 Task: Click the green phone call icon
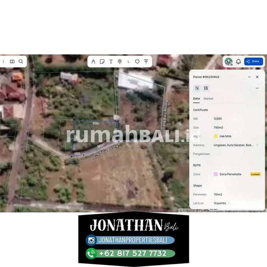tap(91, 253)
